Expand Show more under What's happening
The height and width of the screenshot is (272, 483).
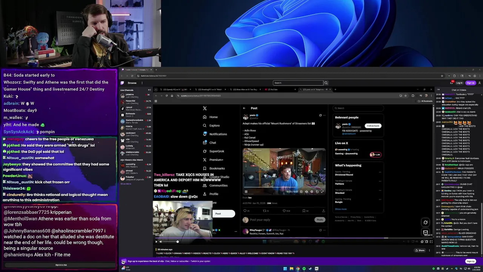point(340,209)
